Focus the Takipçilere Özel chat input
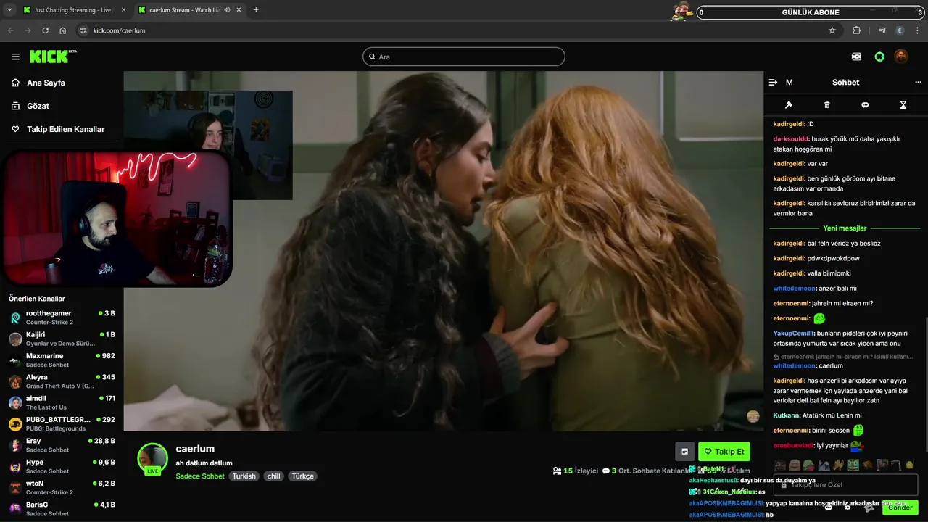The image size is (928, 522). pyautogui.click(x=845, y=484)
